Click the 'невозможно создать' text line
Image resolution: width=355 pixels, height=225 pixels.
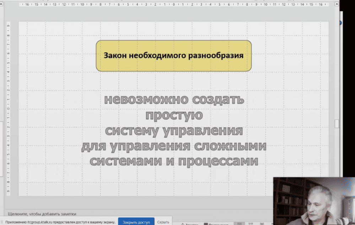pyautogui.click(x=174, y=100)
